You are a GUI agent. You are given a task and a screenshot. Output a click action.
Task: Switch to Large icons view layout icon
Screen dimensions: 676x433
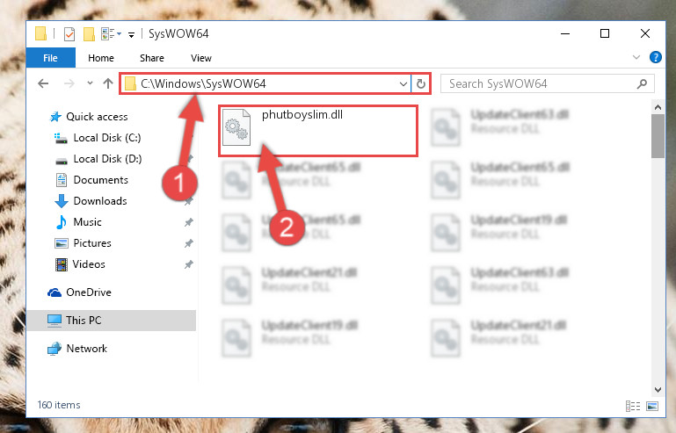click(x=652, y=406)
